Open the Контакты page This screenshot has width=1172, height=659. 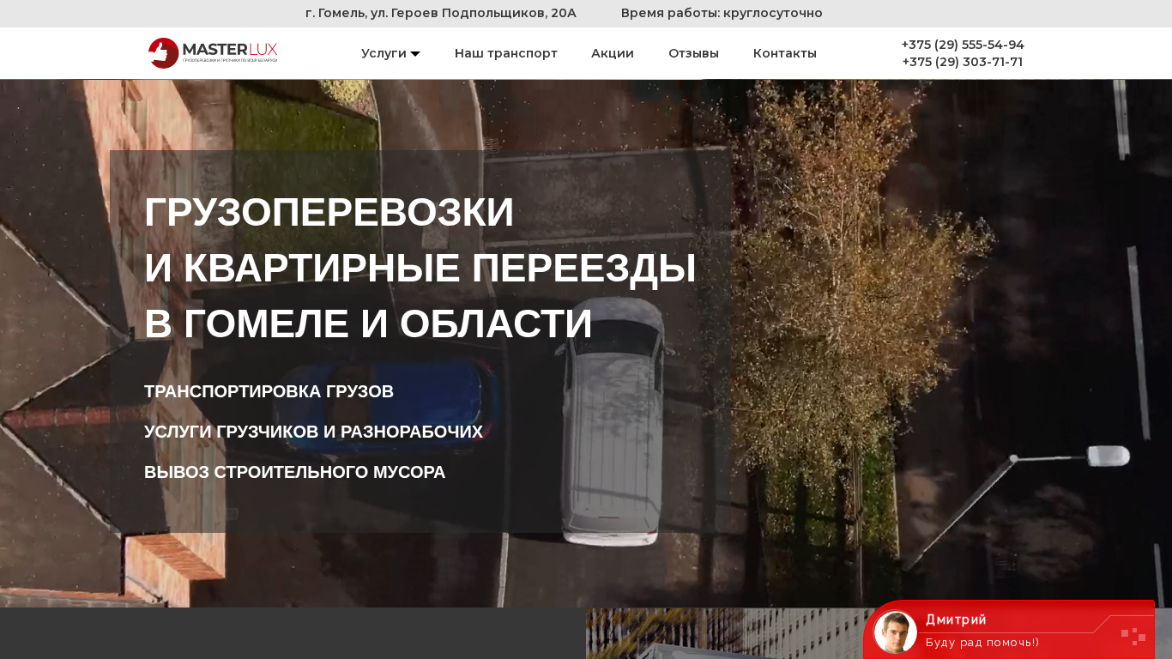784,53
